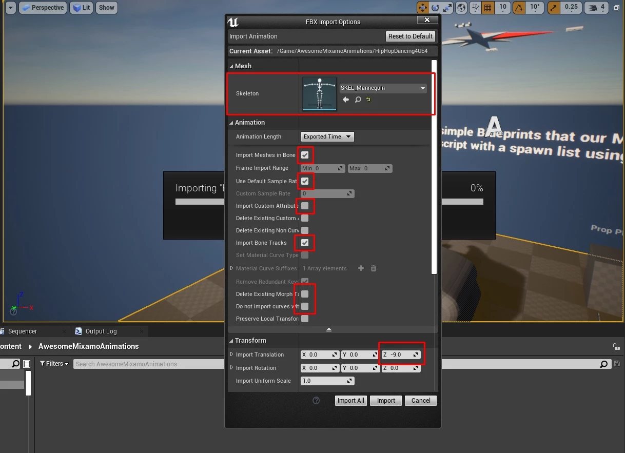Select the translate gizmo tool

pyautogui.click(x=423, y=8)
